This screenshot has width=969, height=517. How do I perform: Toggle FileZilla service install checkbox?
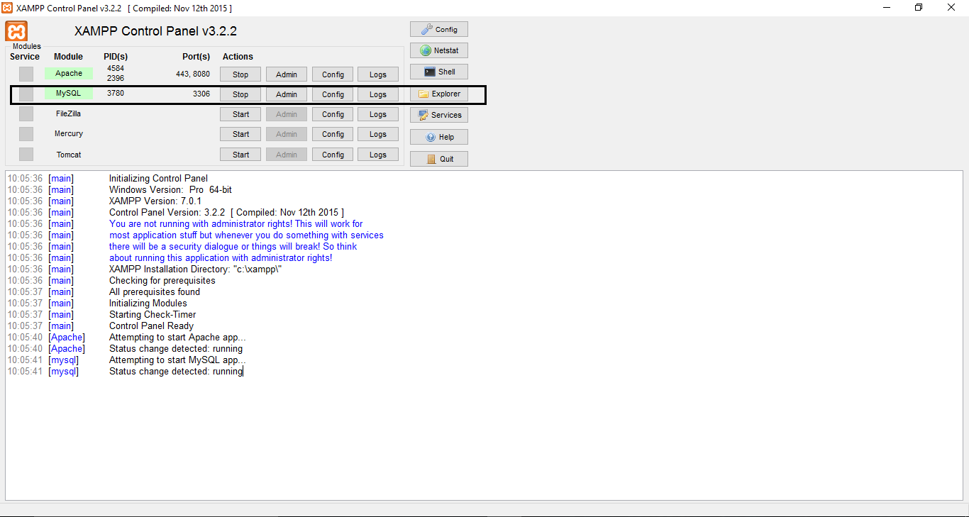point(26,114)
